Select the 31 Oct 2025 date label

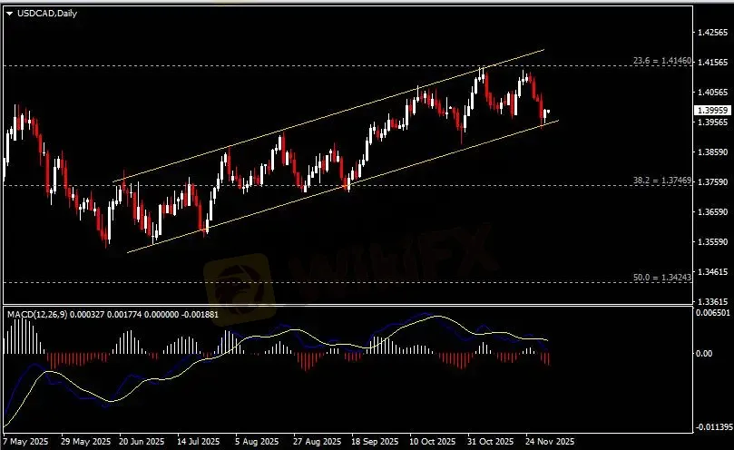(x=490, y=442)
